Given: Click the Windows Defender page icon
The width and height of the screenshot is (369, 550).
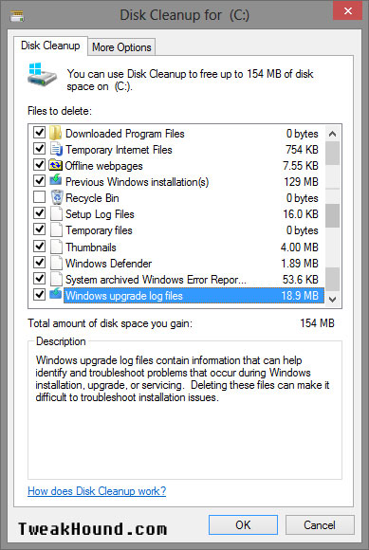Looking at the screenshot, I should (56, 263).
